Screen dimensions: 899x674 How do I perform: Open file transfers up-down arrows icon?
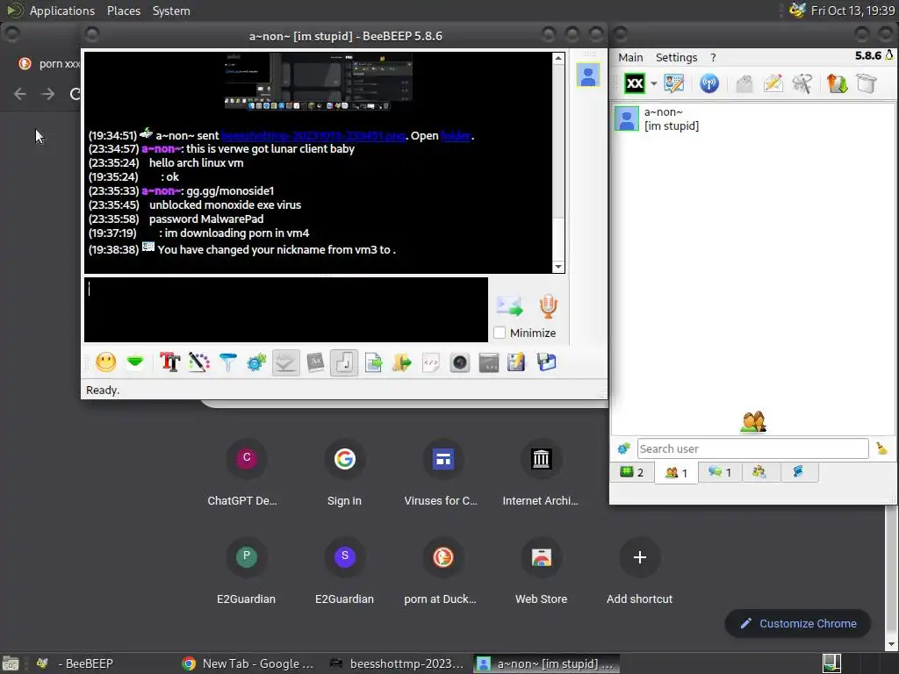pos(837,83)
